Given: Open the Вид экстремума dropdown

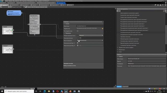Looking at the screenshot, I should tap(91, 40).
